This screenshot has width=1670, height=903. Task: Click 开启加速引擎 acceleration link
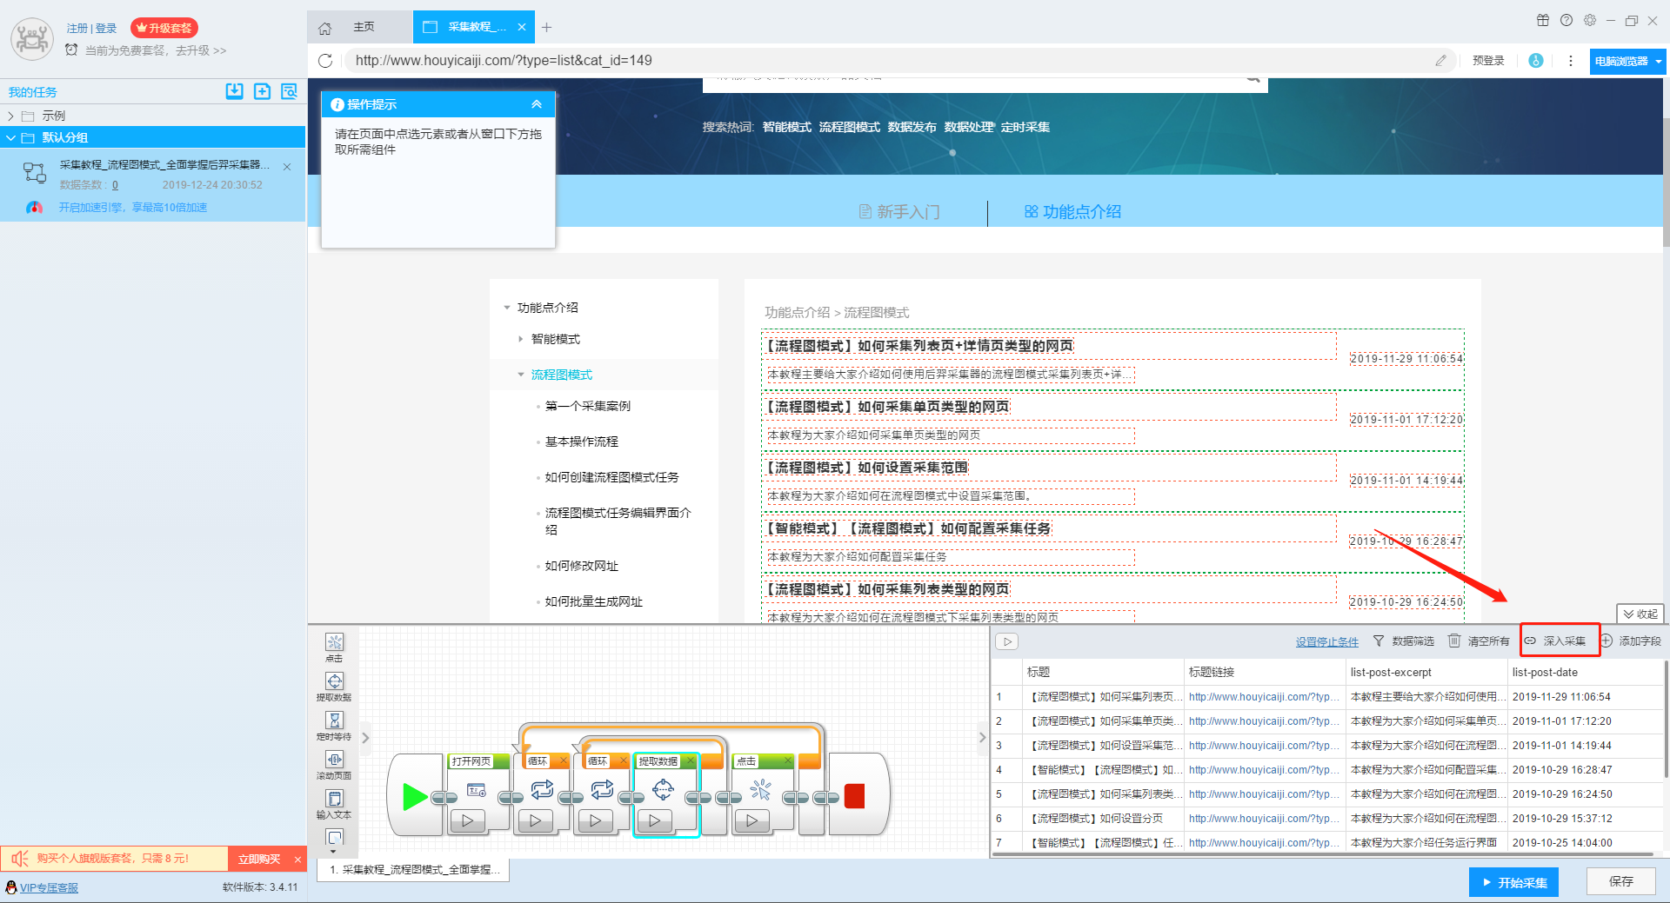(133, 208)
